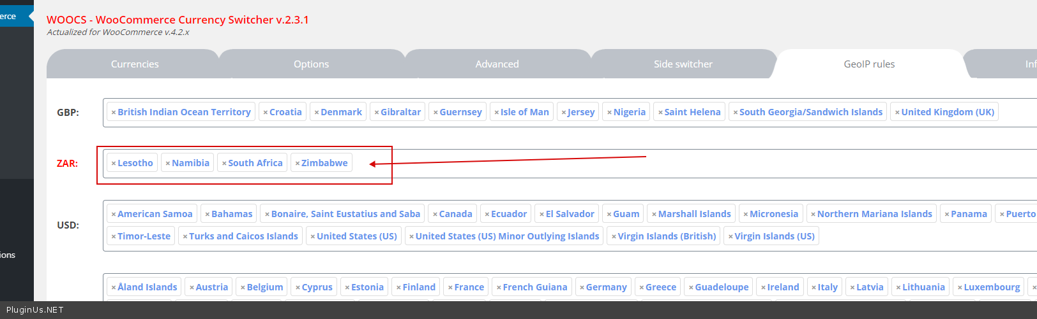Remove South Africa tag from ZAR
The height and width of the screenshot is (319, 1037).
coord(224,164)
